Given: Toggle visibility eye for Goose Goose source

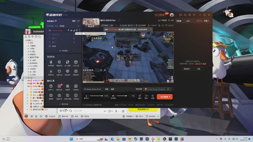Looking at the screenshot, I should coord(71,30).
